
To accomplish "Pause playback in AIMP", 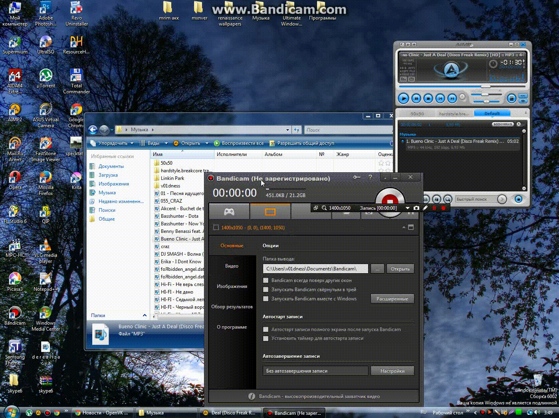I will point(416,98).
